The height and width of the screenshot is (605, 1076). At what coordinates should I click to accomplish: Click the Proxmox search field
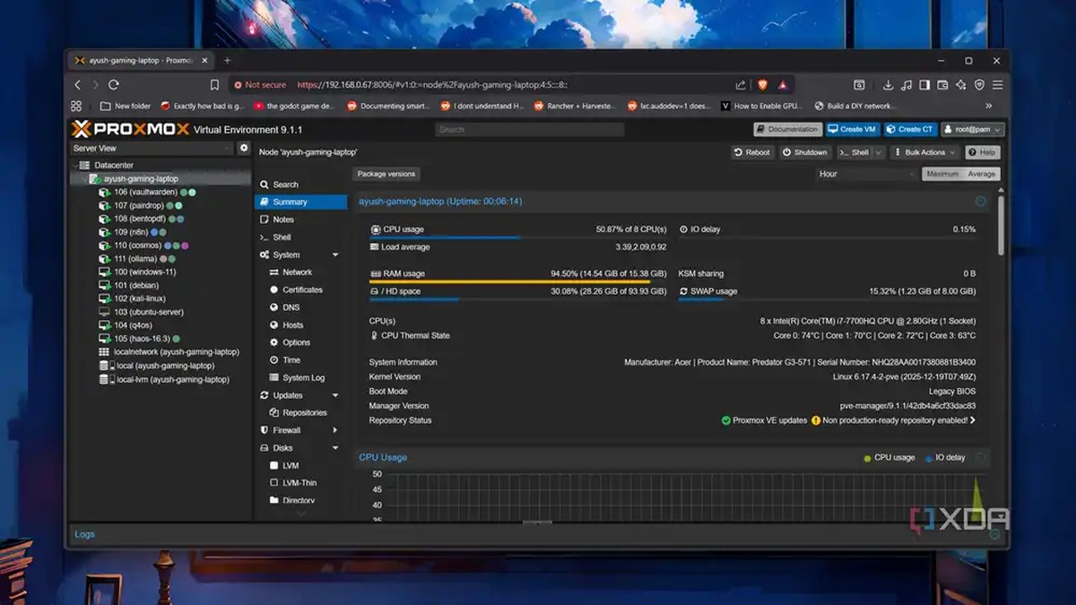coord(529,129)
